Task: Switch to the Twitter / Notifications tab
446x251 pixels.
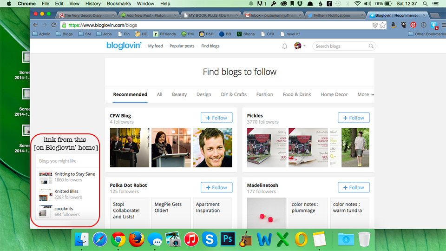Action: [334, 15]
